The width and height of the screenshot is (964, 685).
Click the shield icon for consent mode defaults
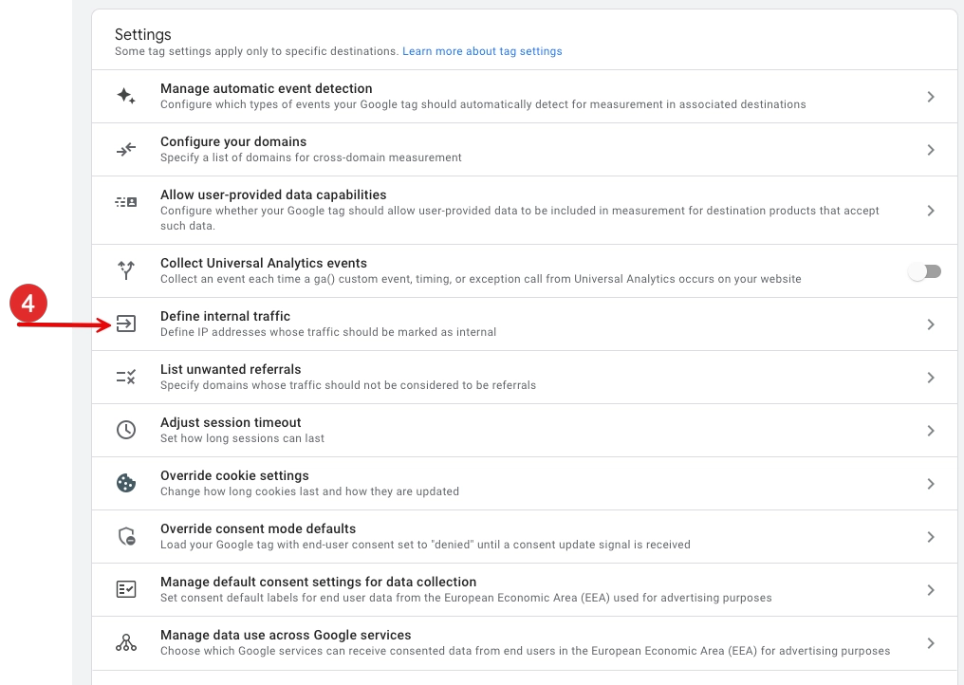[x=126, y=536]
